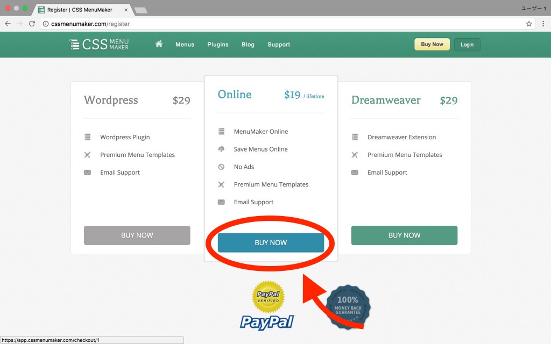The width and height of the screenshot is (551, 344).
Task: Click the icon beside Dreamweaver Premium Menu Templates
Action: pyautogui.click(x=355, y=154)
